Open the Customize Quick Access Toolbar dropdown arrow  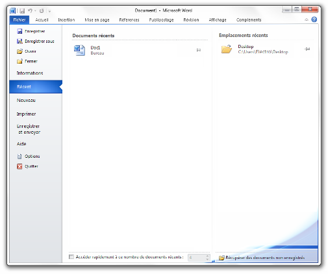tap(49, 11)
